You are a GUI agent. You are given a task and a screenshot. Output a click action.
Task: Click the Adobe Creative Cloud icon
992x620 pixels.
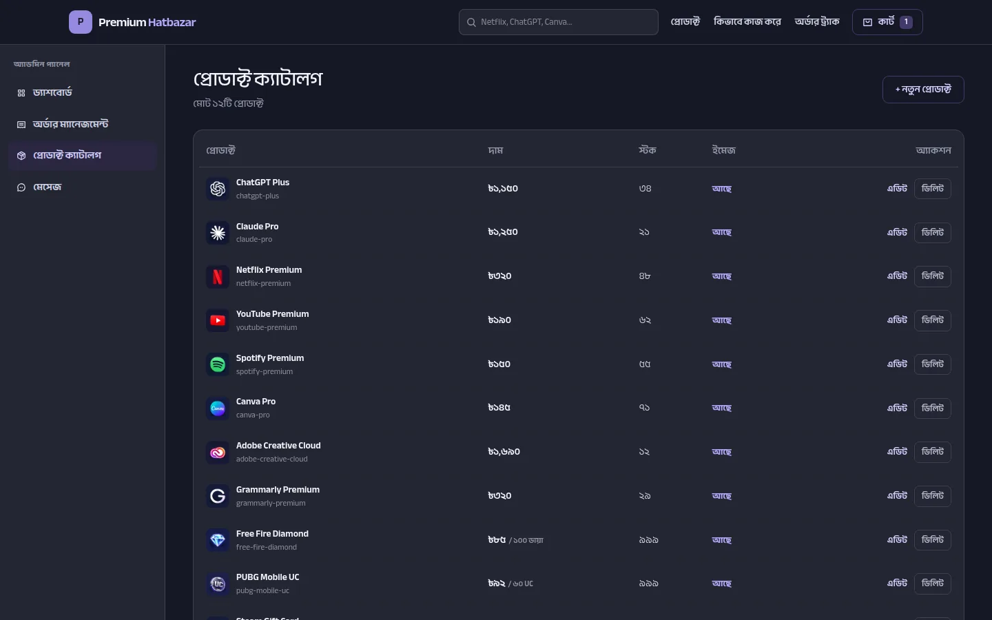(218, 452)
